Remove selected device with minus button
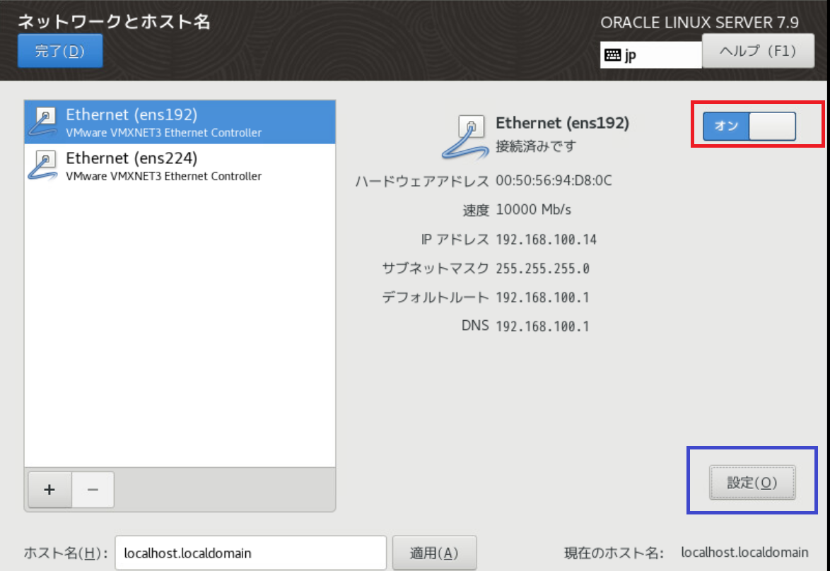830x571 pixels. click(x=93, y=490)
